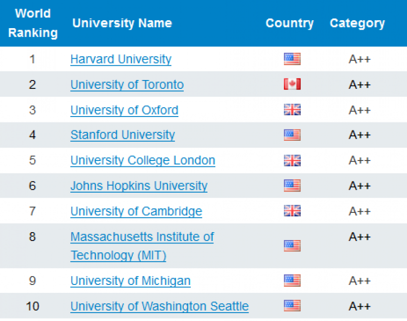Click the Canada flag icon for Toronto
The width and height of the screenshot is (407, 321).
(292, 84)
